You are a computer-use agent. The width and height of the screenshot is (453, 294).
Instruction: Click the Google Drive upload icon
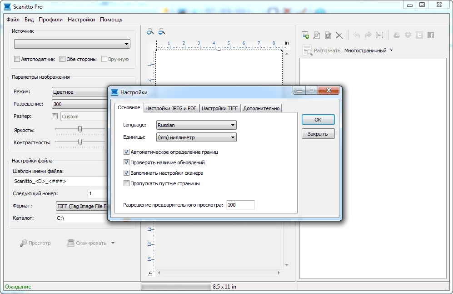click(x=396, y=35)
